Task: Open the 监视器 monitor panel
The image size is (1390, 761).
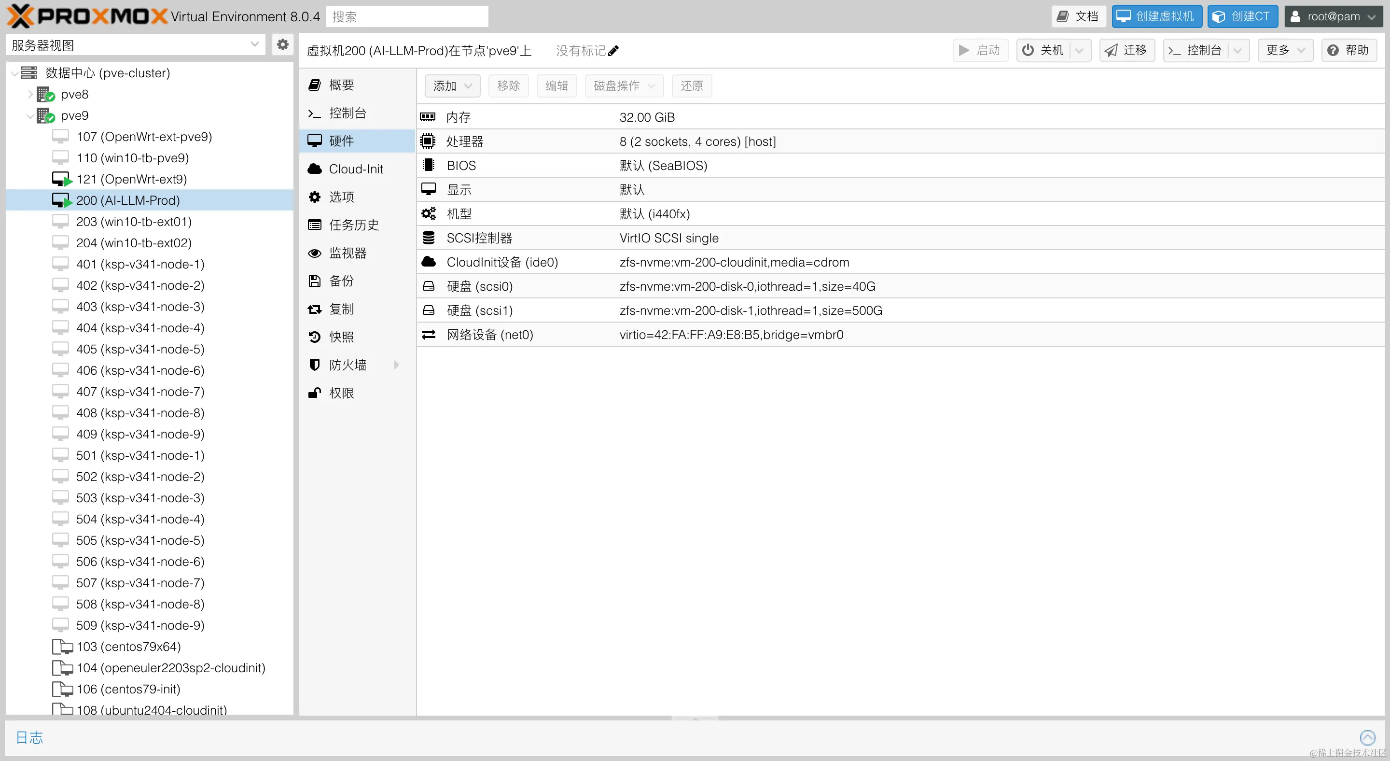Action: [x=348, y=253]
